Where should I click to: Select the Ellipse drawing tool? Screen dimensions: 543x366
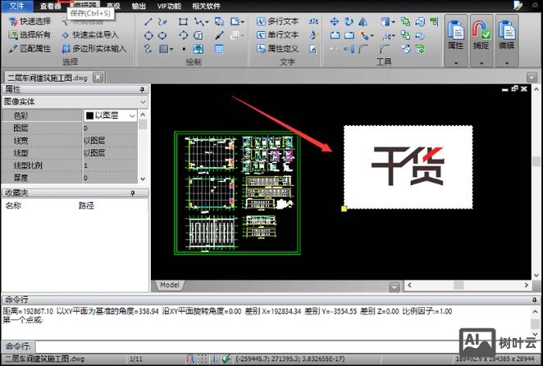(x=162, y=35)
